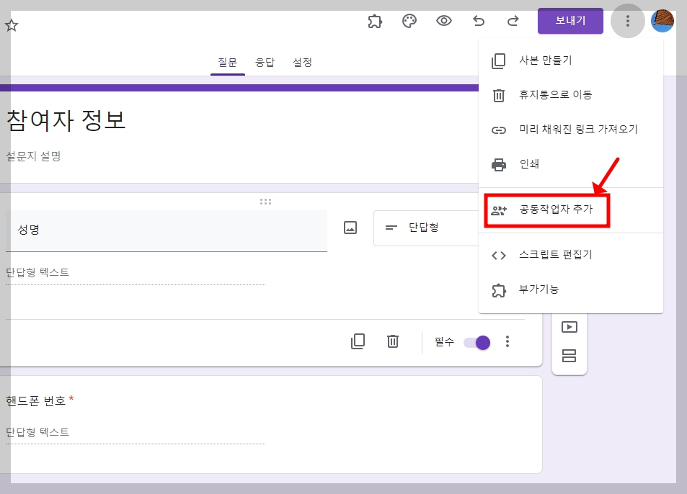Open the form's three-dot overflow menu
The image size is (687, 494).
click(x=627, y=21)
